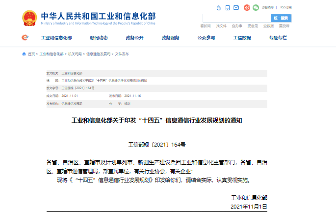This screenshot has height=212, width=336.
Task: Click the 2021-11-16 publish date value
Action: [132, 96]
